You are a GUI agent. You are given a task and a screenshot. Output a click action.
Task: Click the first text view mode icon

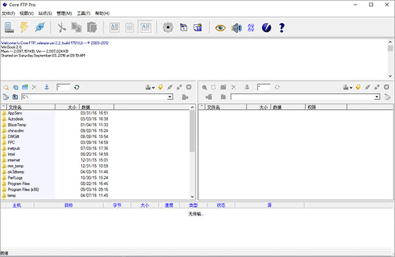(115, 28)
